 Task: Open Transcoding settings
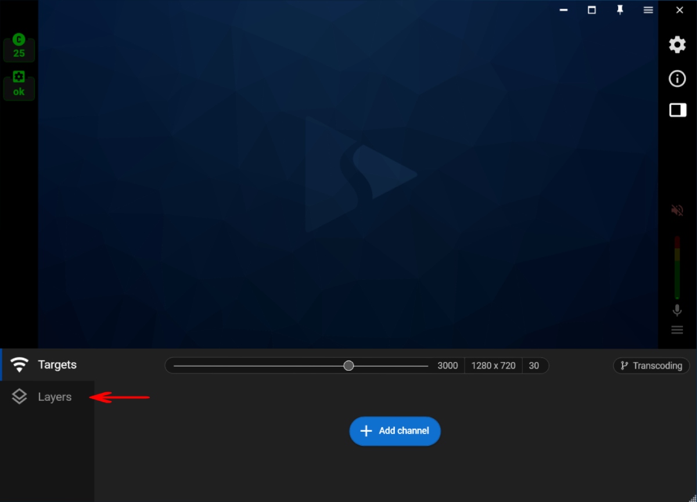pos(651,365)
